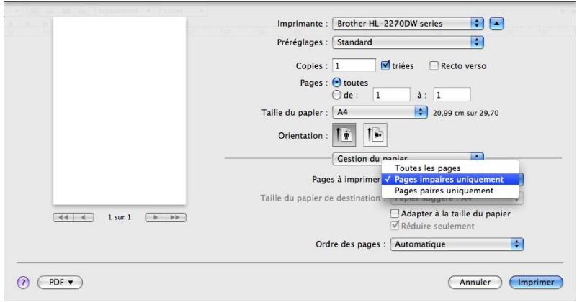Select portrait orientation icon
This screenshot has width=577, height=302.
pyautogui.click(x=344, y=135)
